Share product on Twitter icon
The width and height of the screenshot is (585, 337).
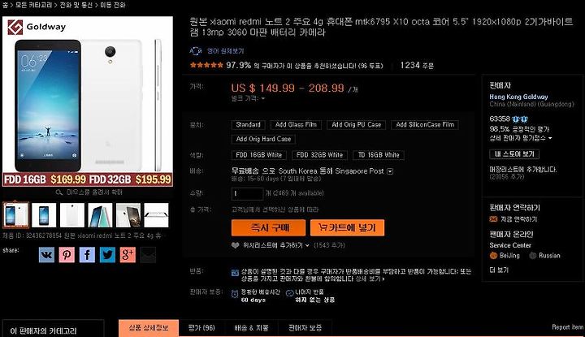tap(107, 255)
